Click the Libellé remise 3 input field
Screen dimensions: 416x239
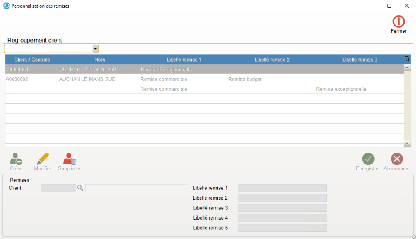(282, 208)
